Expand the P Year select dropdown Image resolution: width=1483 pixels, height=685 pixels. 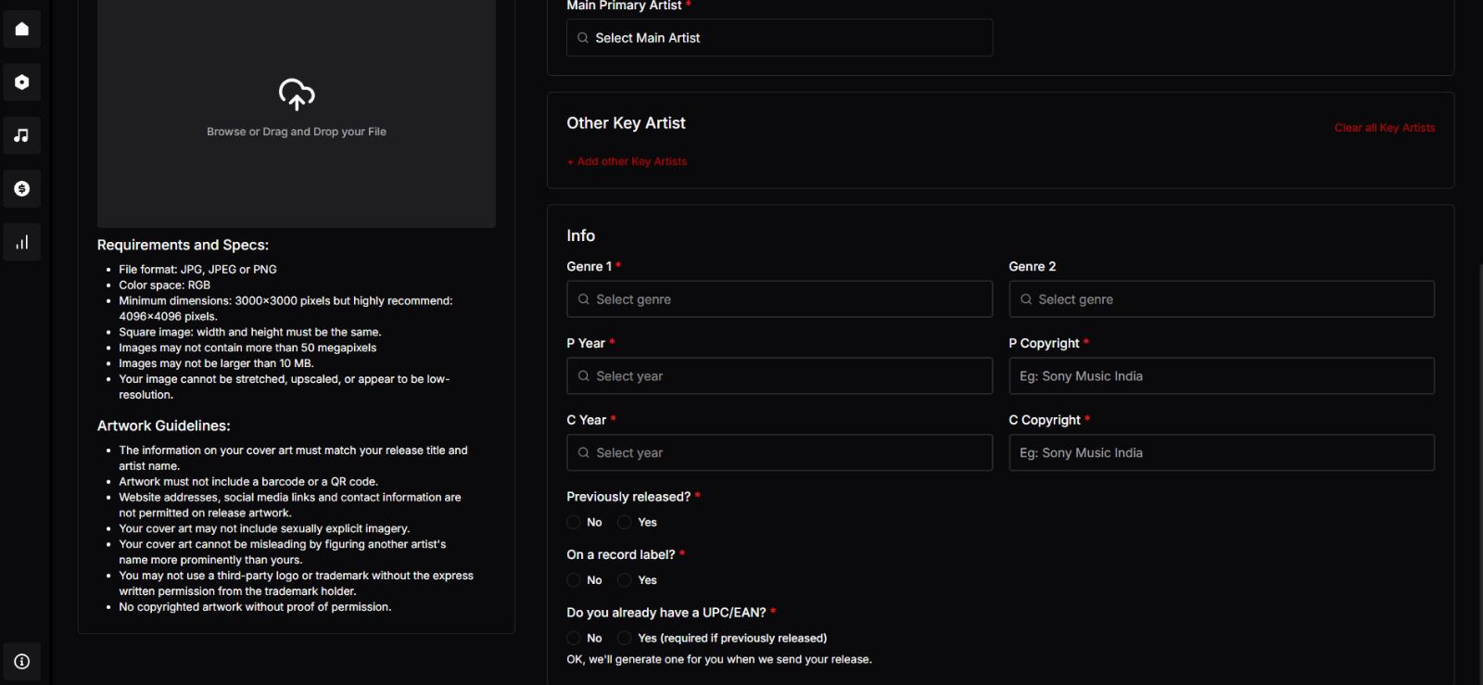click(x=779, y=376)
